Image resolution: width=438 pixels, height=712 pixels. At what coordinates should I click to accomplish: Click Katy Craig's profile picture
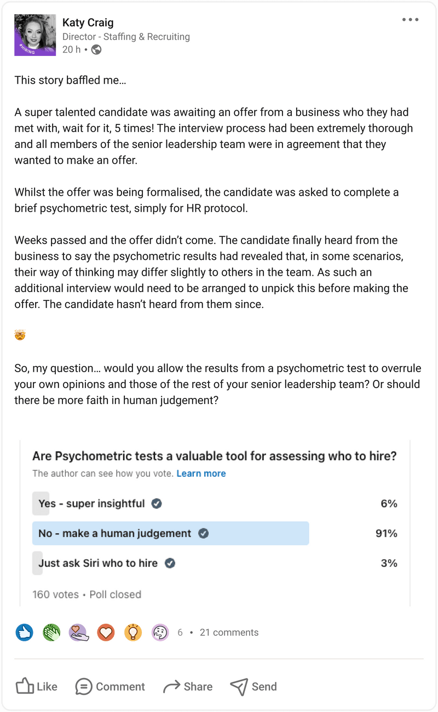(x=35, y=35)
